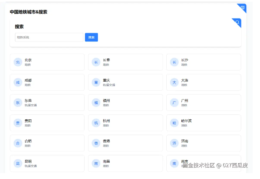
Task: Select the 北京 city name
Action: (28, 60)
